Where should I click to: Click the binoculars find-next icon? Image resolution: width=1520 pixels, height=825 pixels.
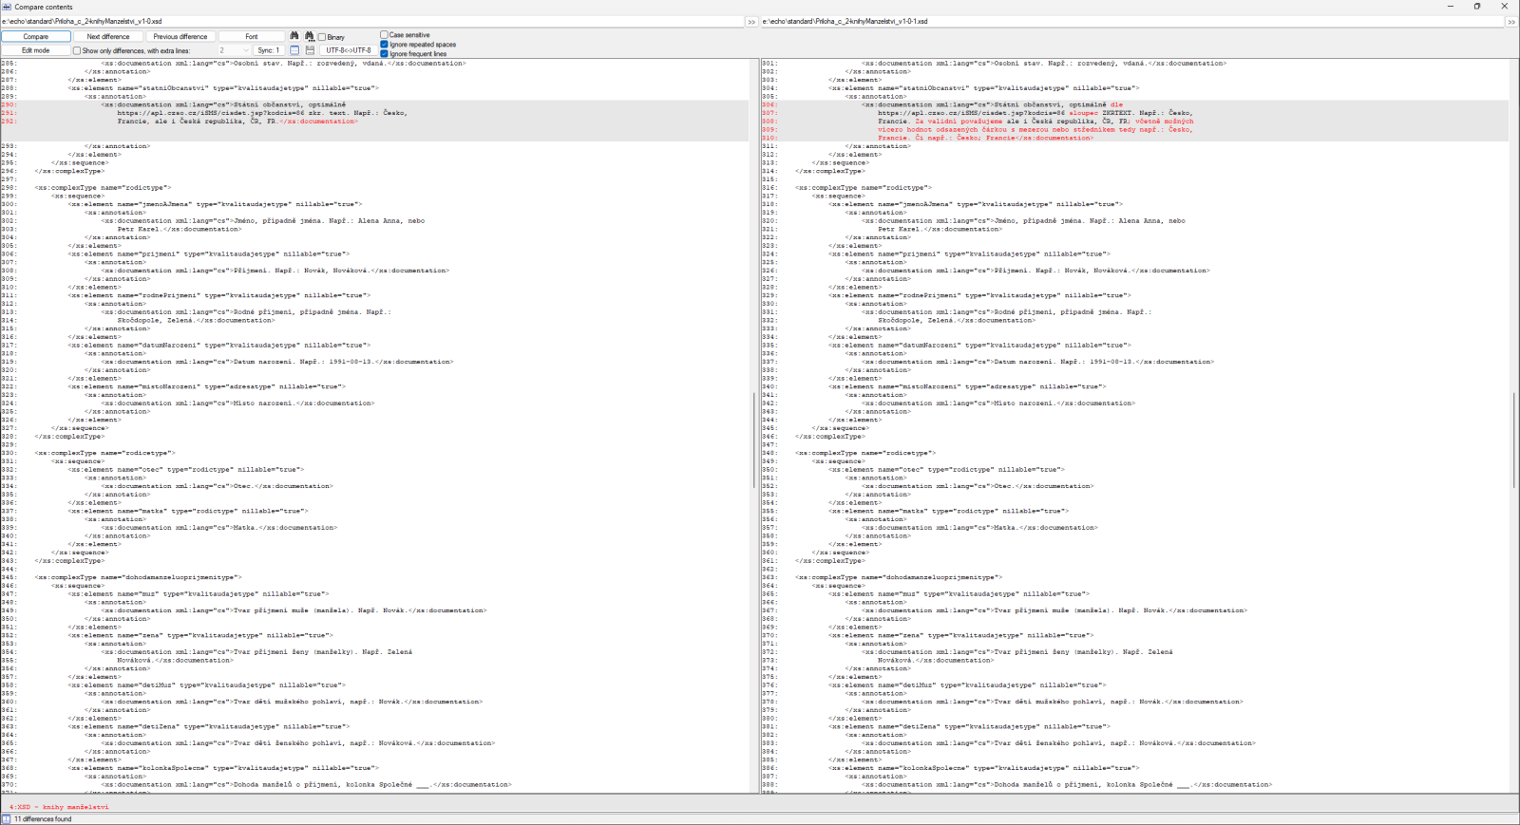(x=310, y=36)
